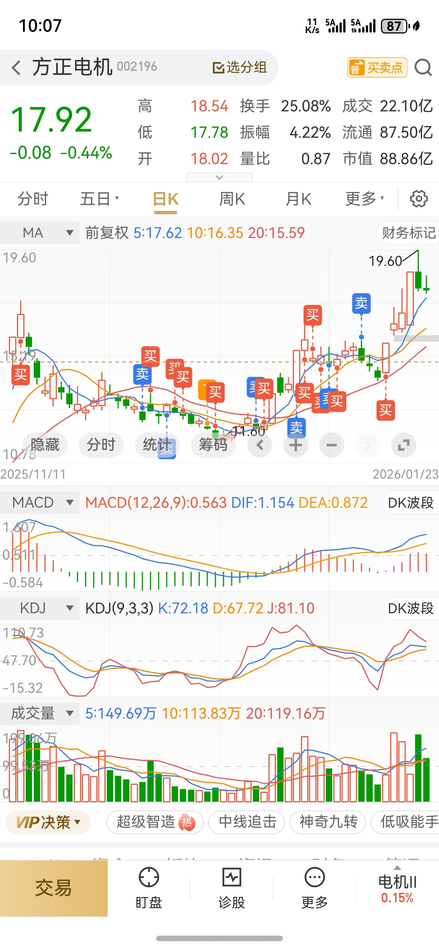Image resolution: width=439 pixels, height=948 pixels.
Task: Toggle the 筹码 chip distribution pill
Action: pos(213,445)
